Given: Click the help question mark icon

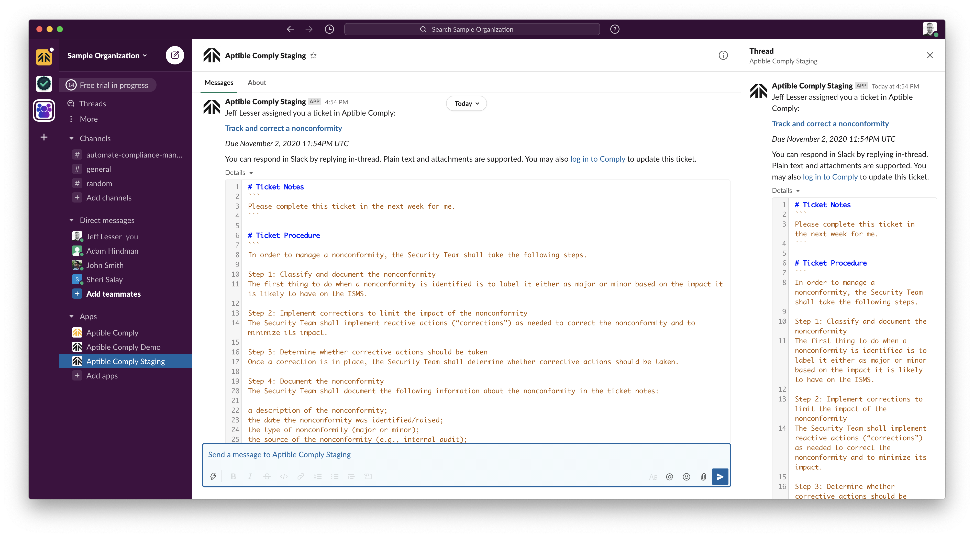Looking at the screenshot, I should (614, 29).
